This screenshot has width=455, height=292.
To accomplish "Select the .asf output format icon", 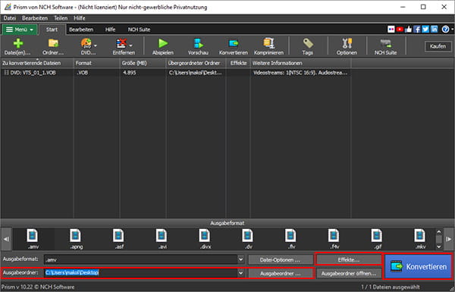I will pyautogui.click(x=119, y=239).
